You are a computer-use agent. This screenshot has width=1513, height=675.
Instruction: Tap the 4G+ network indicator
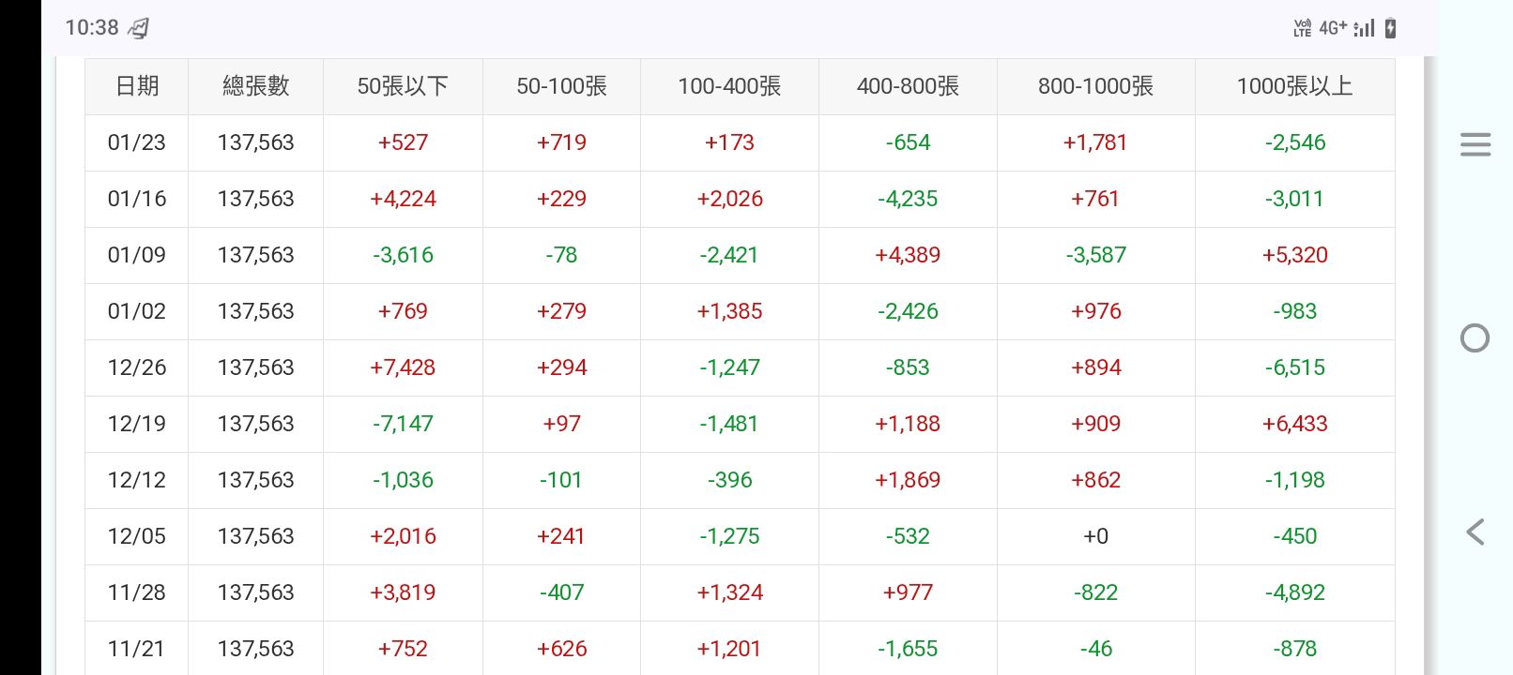point(1332,28)
